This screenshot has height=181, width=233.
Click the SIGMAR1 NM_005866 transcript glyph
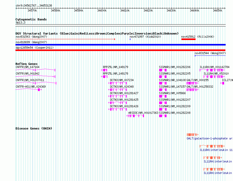163,96
